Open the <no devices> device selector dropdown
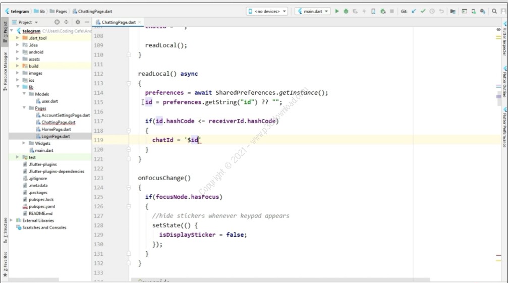This screenshot has height=283, width=508. pyautogui.click(x=267, y=11)
